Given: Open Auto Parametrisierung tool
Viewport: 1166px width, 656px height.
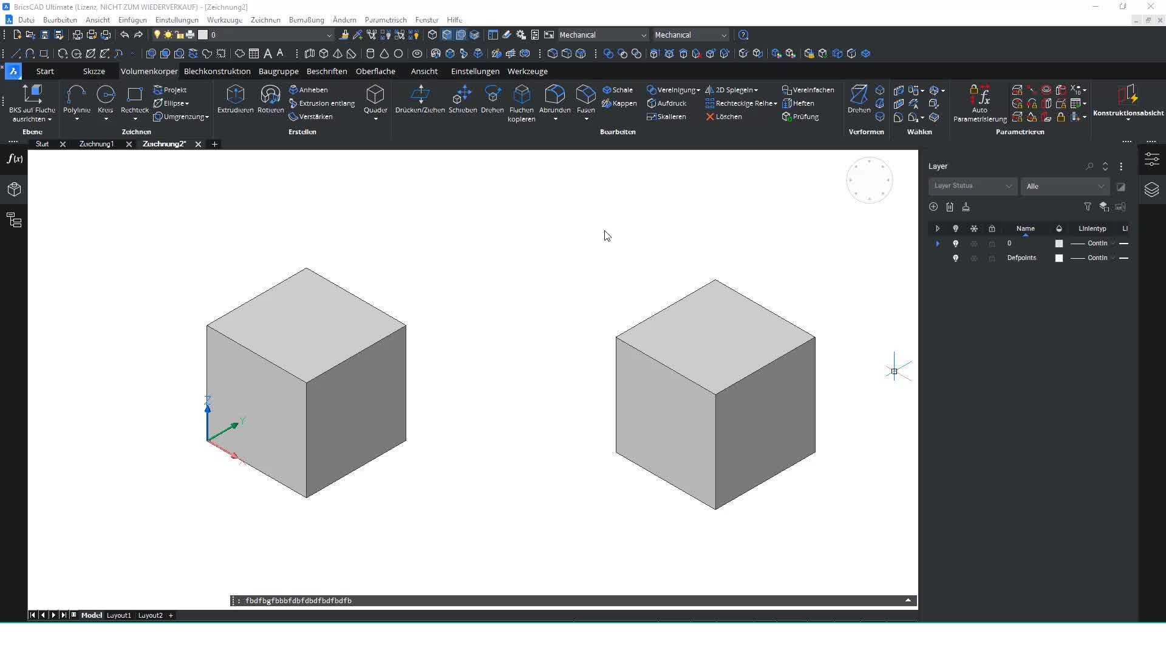Looking at the screenshot, I should click(x=980, y=103).
